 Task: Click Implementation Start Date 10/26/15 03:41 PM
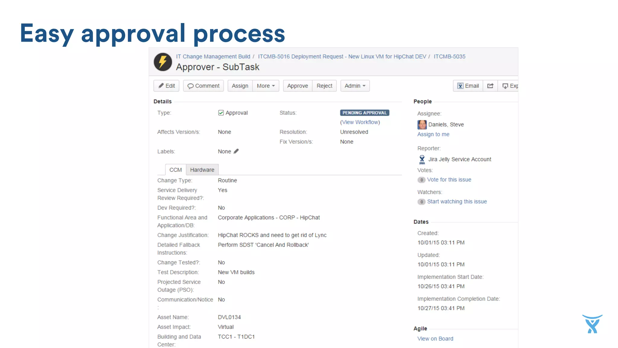click(x=441, y=286)
